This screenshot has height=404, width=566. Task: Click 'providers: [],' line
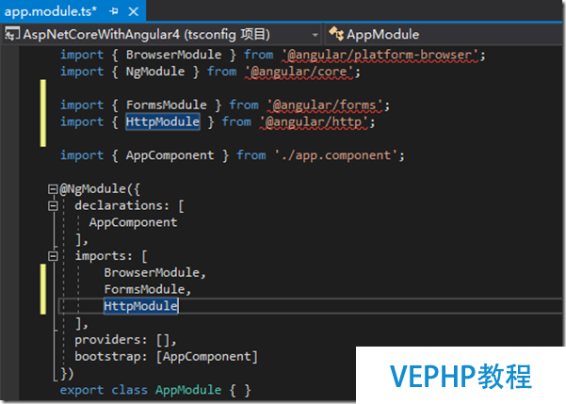(125, 340)
